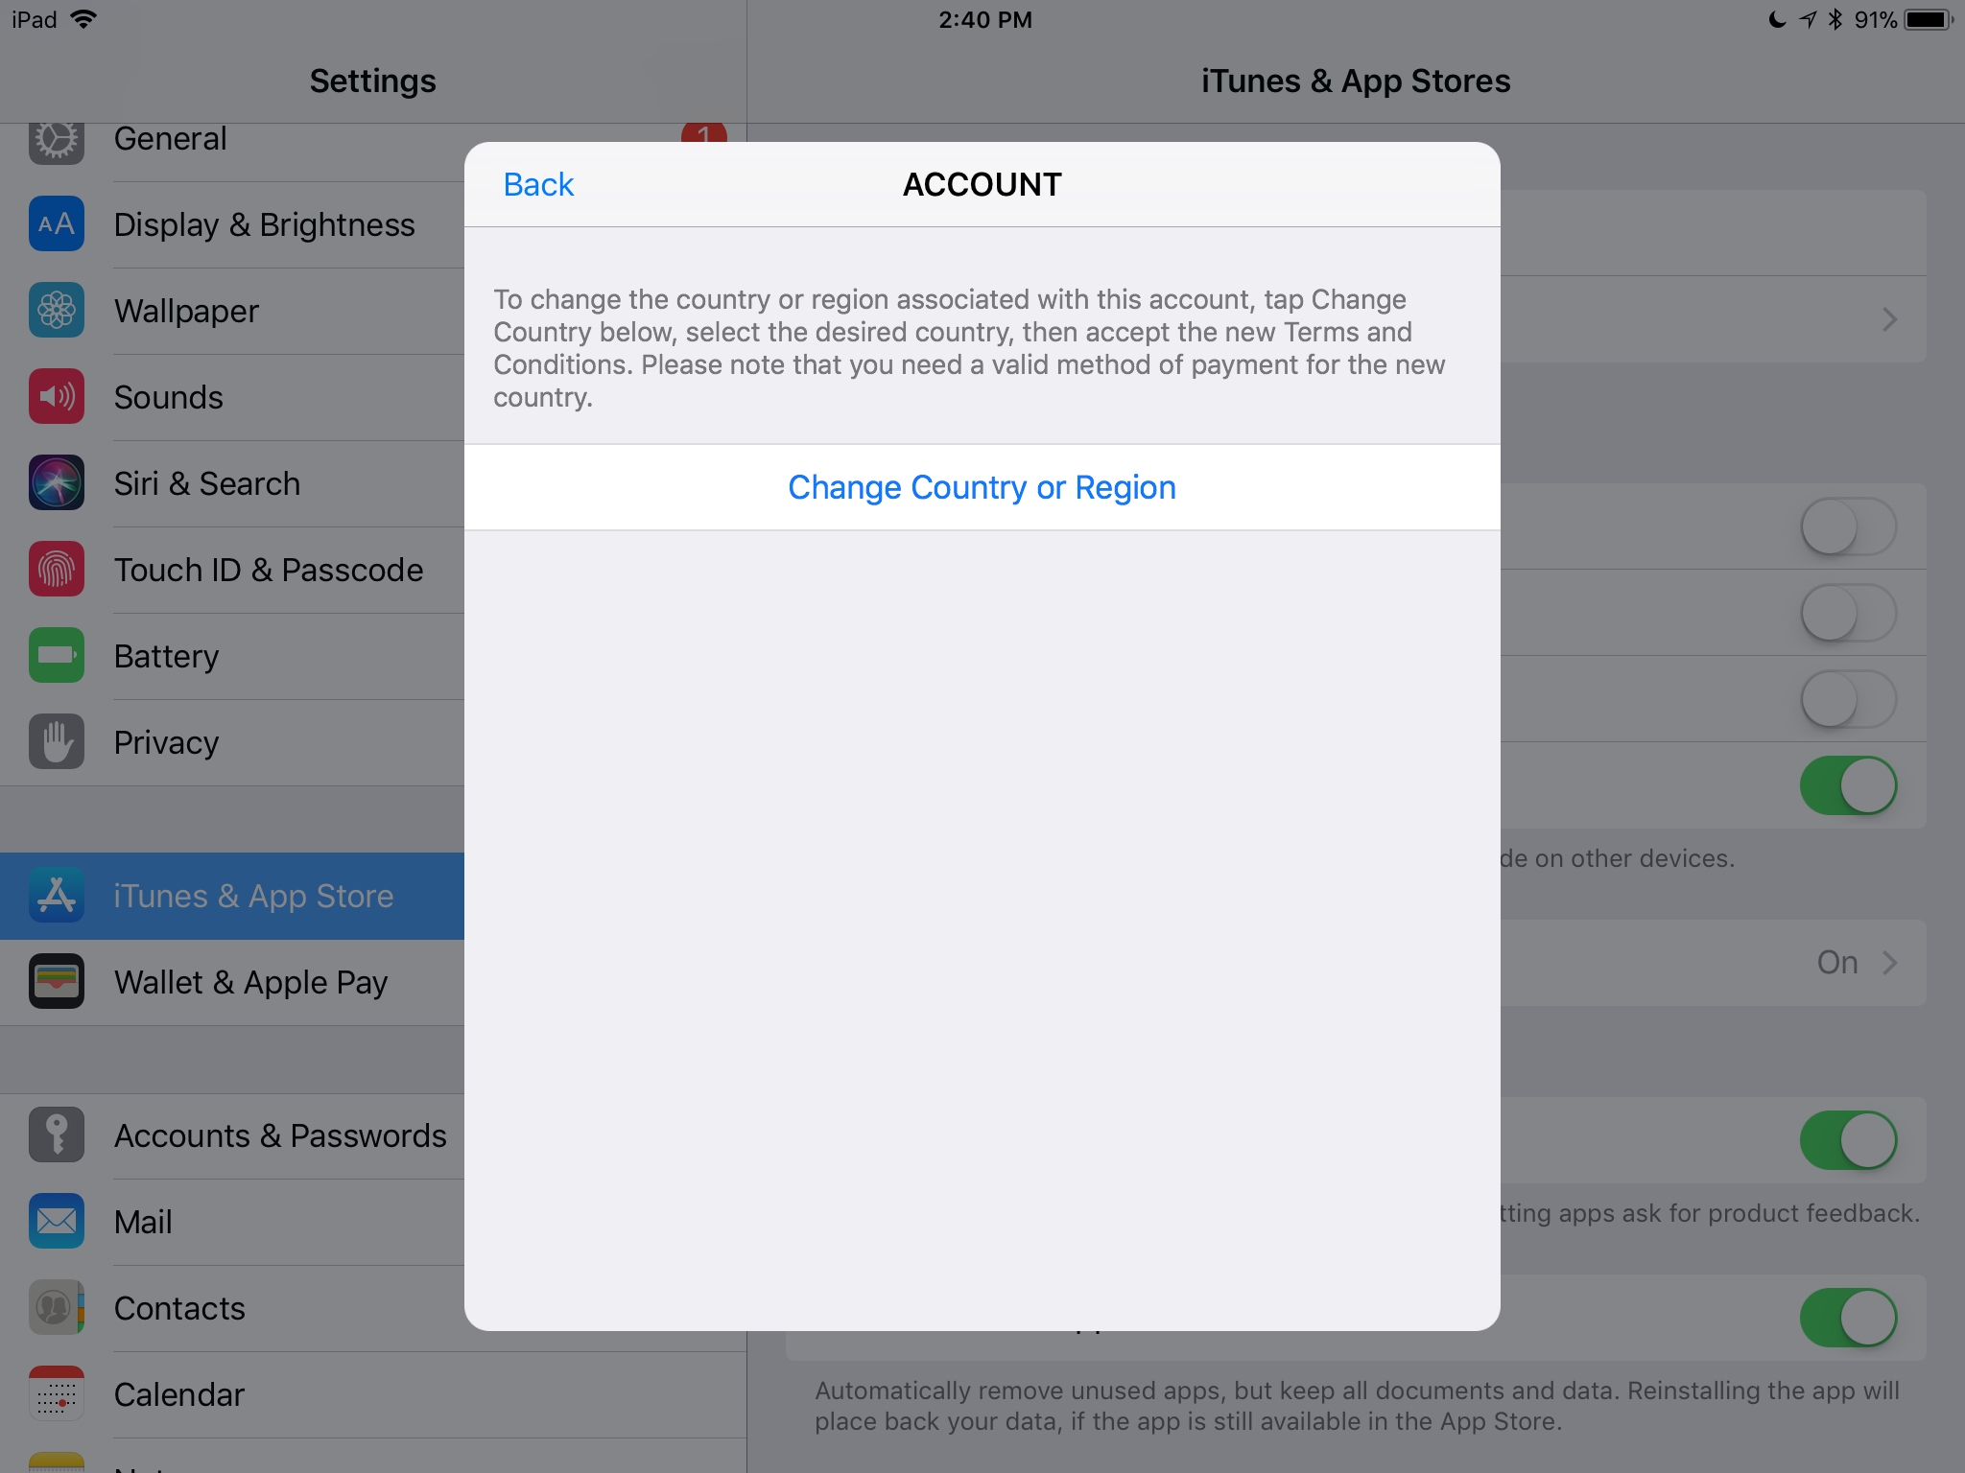Tap the Siri & Search settings icon
Viewport: 1965px width, 1473px height.
pos(56,482)
